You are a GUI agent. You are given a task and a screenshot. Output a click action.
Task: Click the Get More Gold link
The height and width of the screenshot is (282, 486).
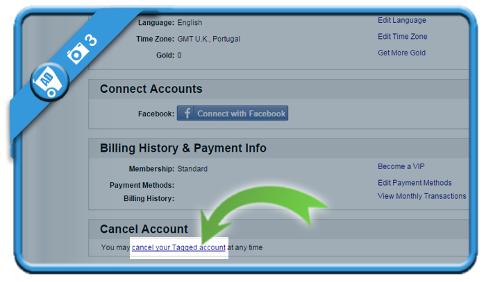(401, 53)
